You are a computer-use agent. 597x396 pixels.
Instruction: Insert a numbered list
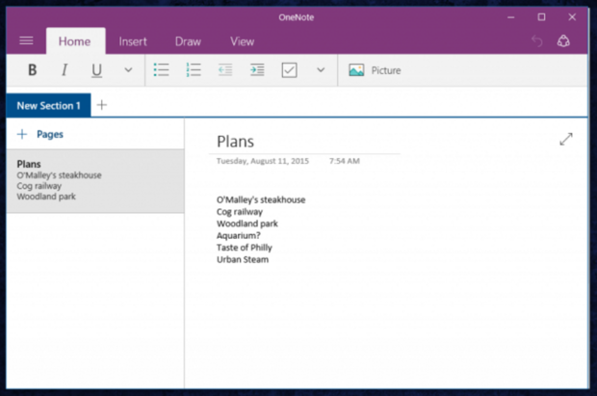[194, 70]
